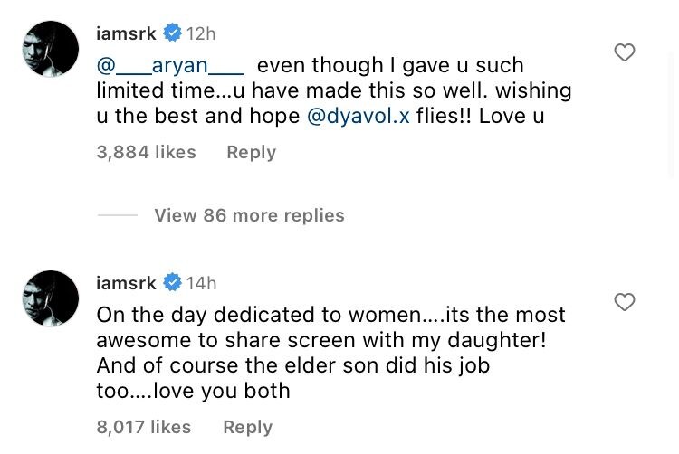Reply to the comment with 8,017 likes

pyautogui.click(x=247, y=427)
